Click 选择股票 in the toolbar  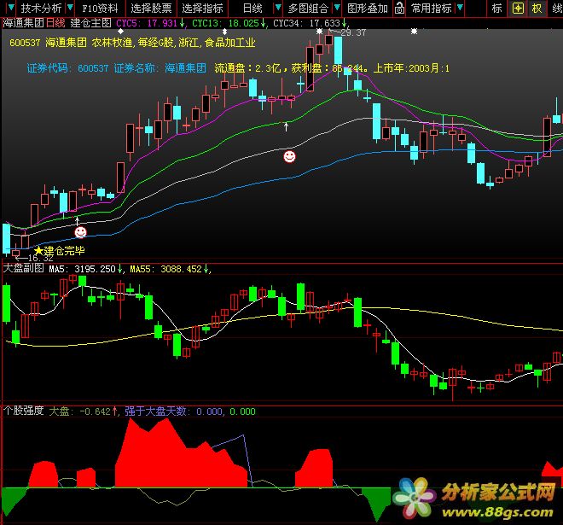(x=151, y=8)
